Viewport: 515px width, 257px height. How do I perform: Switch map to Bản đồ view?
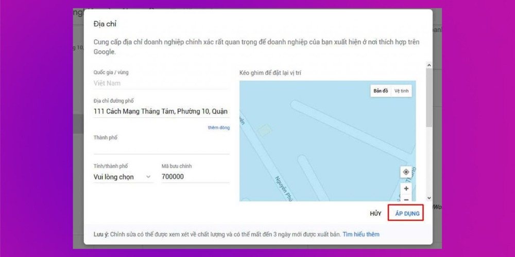[x=381, y=91]
